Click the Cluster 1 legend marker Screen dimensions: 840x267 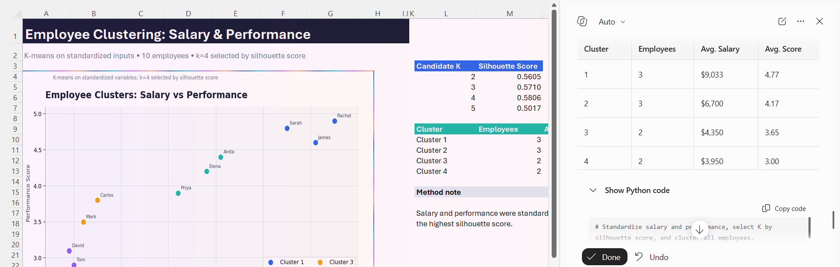[x=271, y=262]
